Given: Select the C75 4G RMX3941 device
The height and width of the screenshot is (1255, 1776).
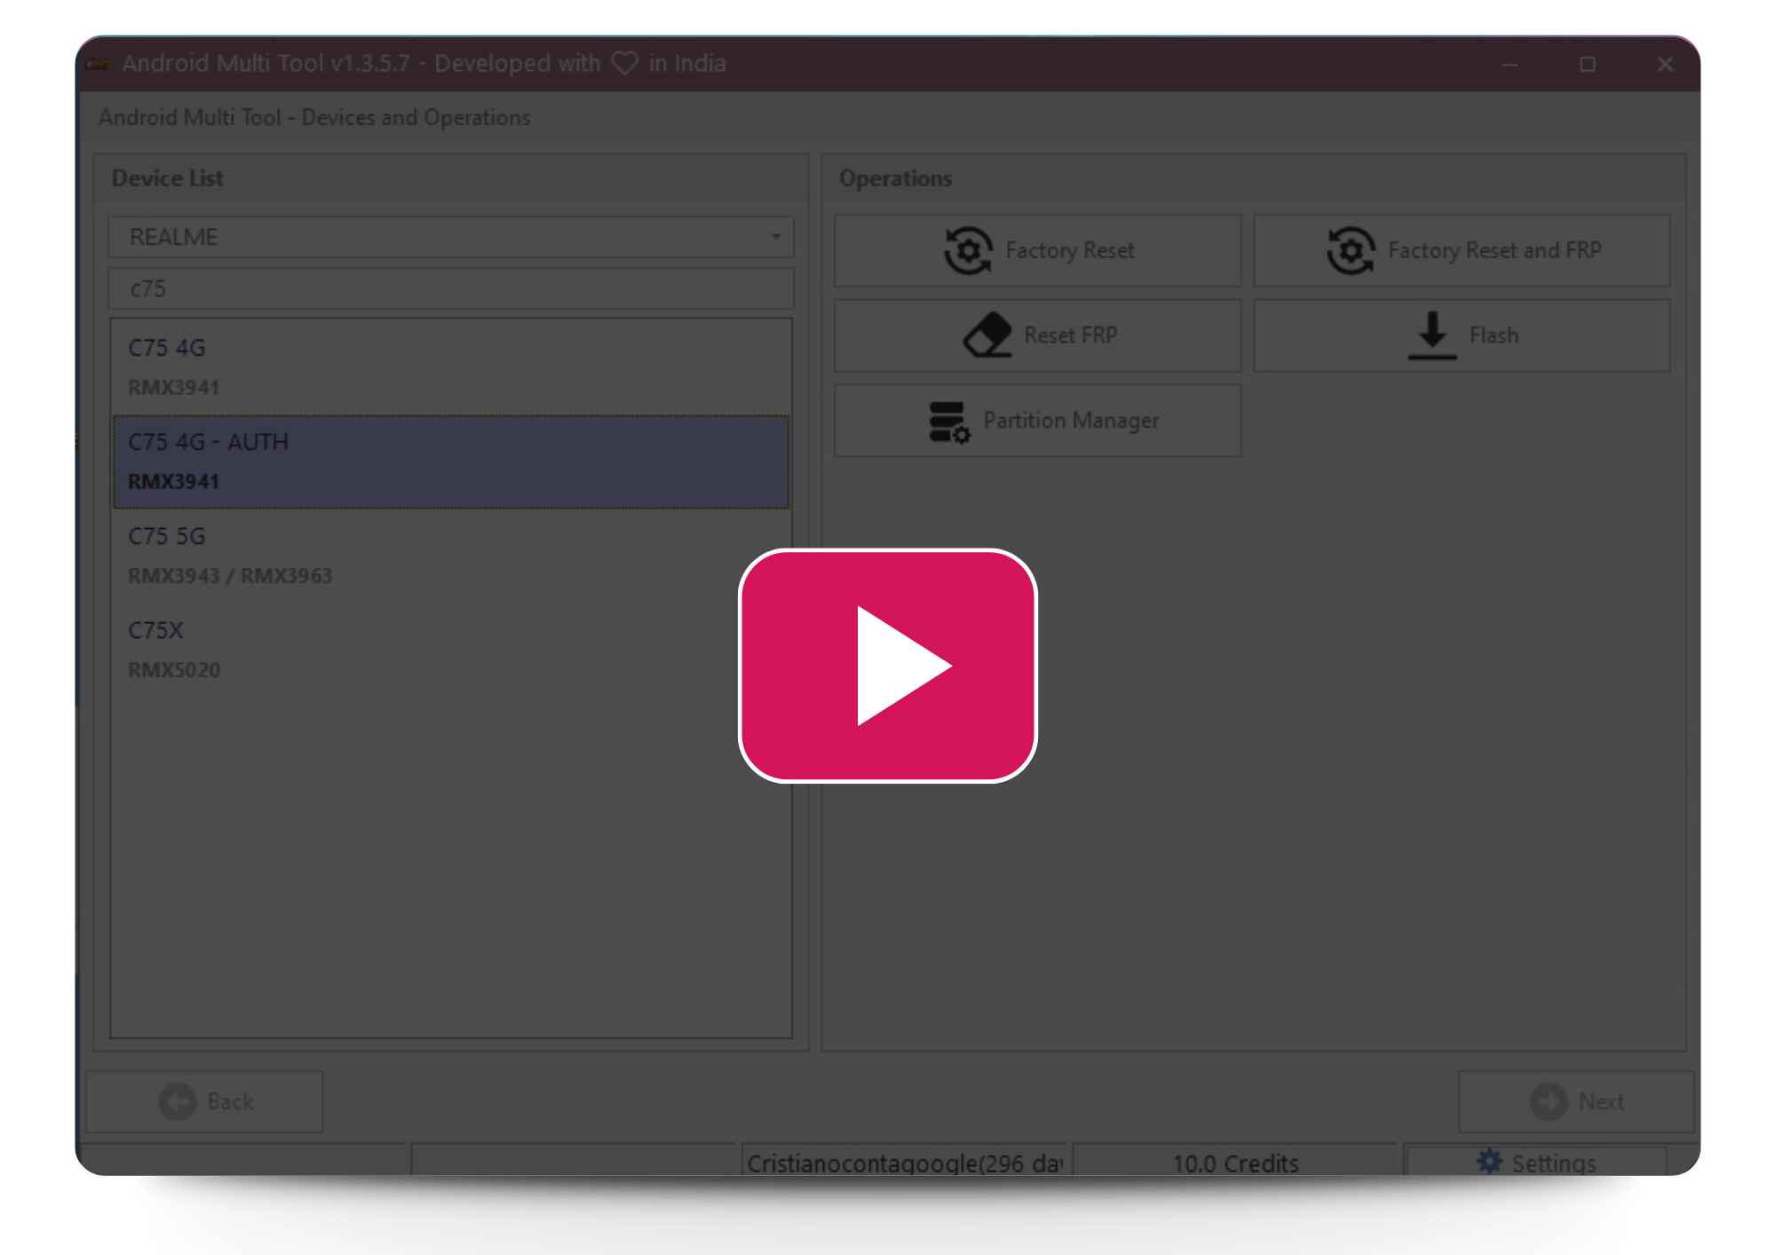Looking at the screenshot, I should [451, 367].
